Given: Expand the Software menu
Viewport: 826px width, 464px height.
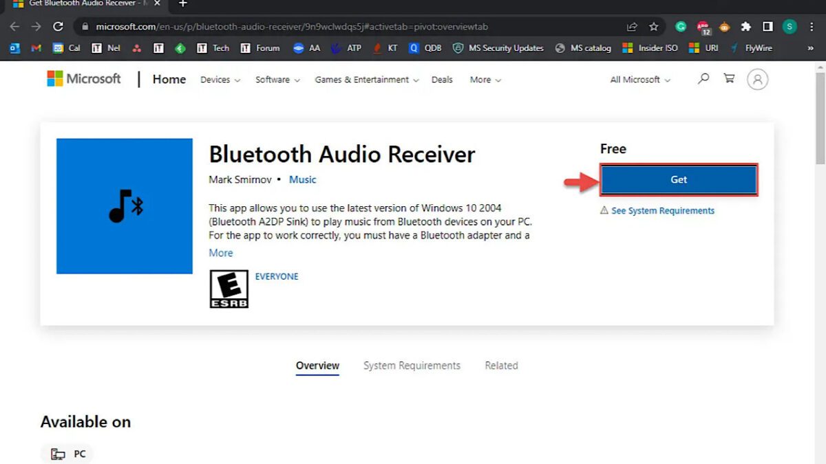Looking at the screenshot, I should click(278, 80).
